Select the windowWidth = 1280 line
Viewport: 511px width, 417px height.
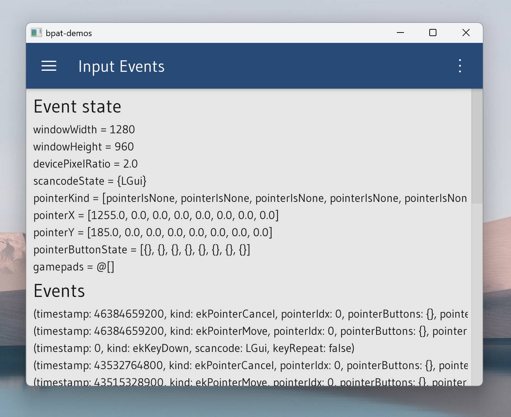point(84,129)
